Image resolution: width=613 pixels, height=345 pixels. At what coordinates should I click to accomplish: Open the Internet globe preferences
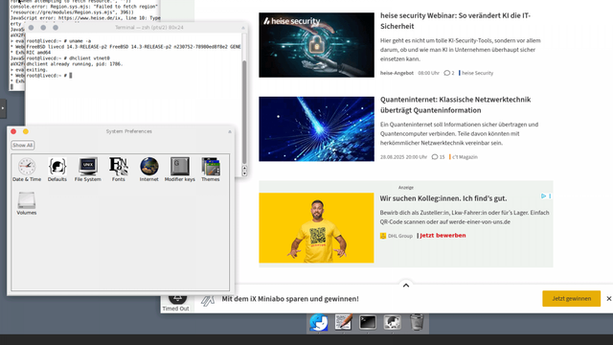click(149, 170)
